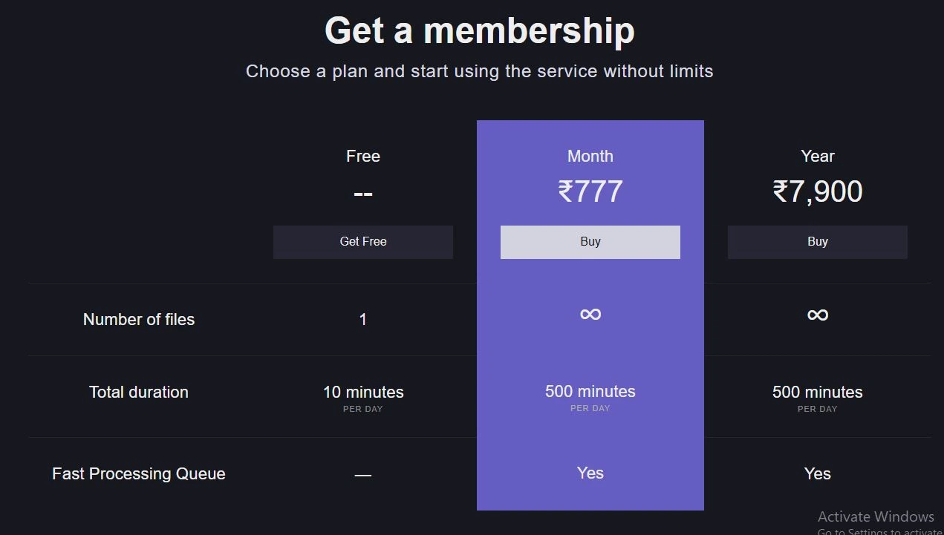Screen dimensions: 944x535
Task: Click the Get a membership heading
Action: [479, 31]
